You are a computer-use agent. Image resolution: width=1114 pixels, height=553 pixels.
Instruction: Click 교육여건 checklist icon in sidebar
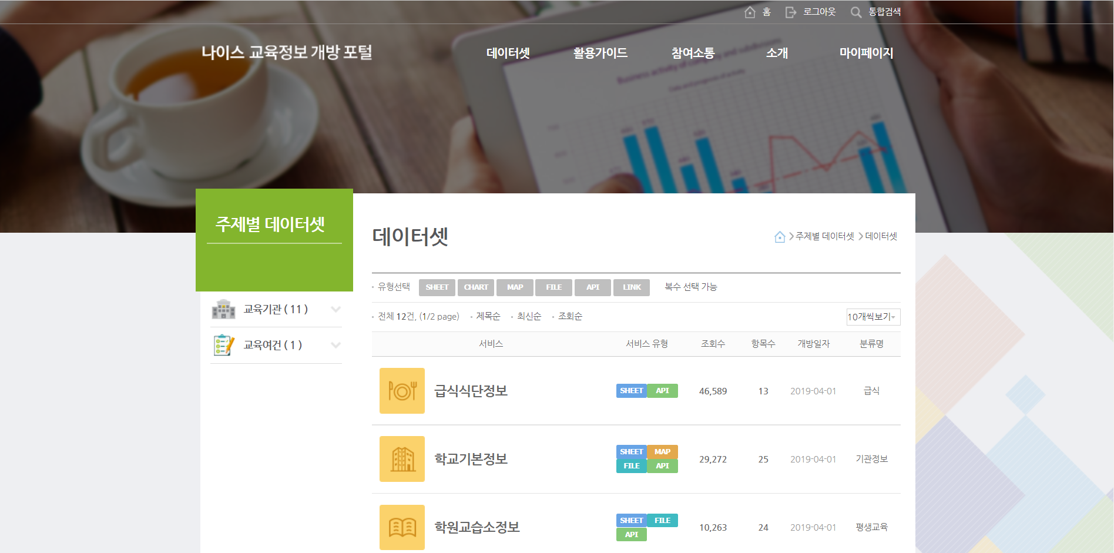pos(223,346)
